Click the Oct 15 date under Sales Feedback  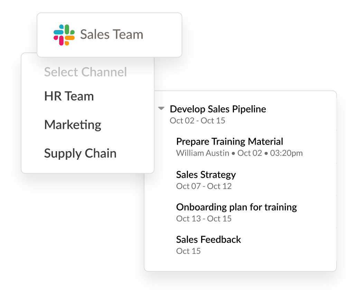(x=188, y=251)
